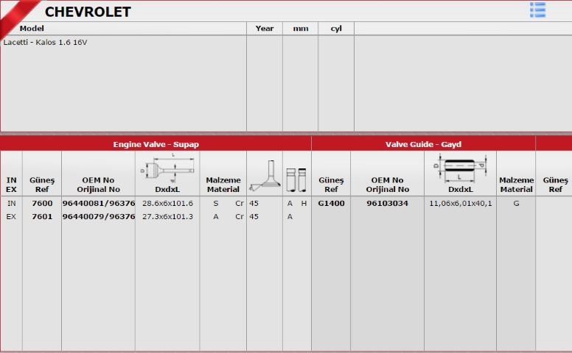572x353 pixels.
Task: Click guide dimension 11,06x6,01x40,1
Action: coord(461,203)
